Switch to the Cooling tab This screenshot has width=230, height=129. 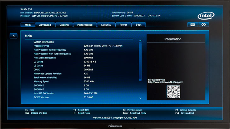(x=64, y=25)
